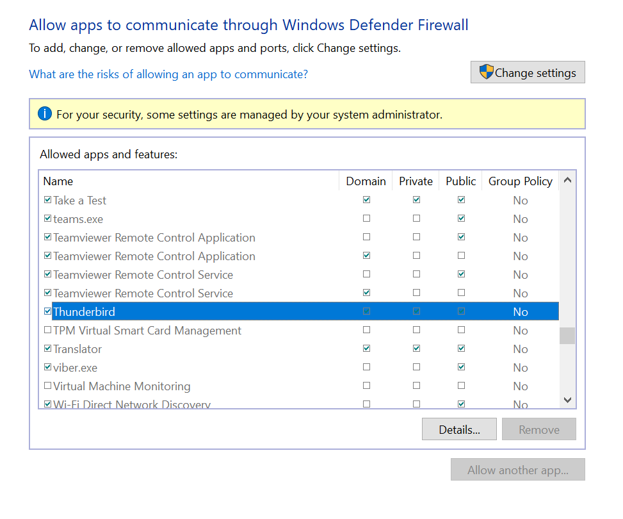The image size is (623, 519).
Task: Click the blue information icon in yellow banner
Action: click(x=45, y=114)
